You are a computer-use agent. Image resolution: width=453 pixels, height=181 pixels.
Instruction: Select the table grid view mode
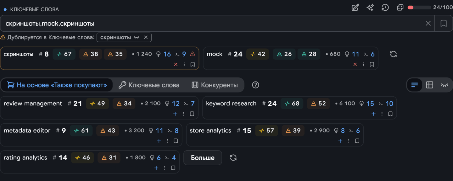coord(429,85)
